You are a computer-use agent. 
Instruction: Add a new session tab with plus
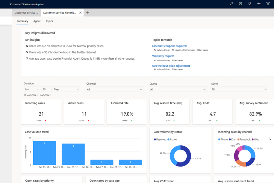(x=88, y=12)
